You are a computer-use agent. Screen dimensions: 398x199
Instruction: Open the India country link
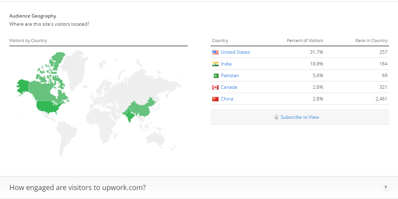(226, 64)
